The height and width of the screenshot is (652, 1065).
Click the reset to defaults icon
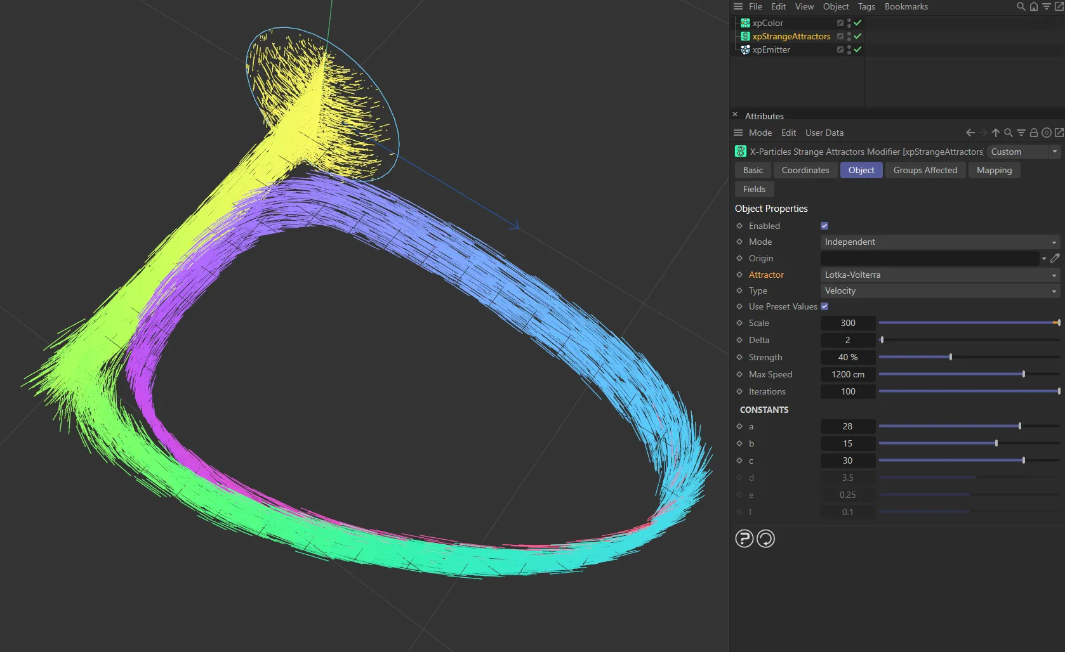[765, 538]
